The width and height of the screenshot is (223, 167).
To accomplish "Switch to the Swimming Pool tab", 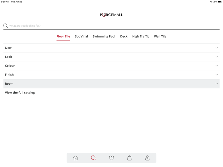I will (104, 37).
